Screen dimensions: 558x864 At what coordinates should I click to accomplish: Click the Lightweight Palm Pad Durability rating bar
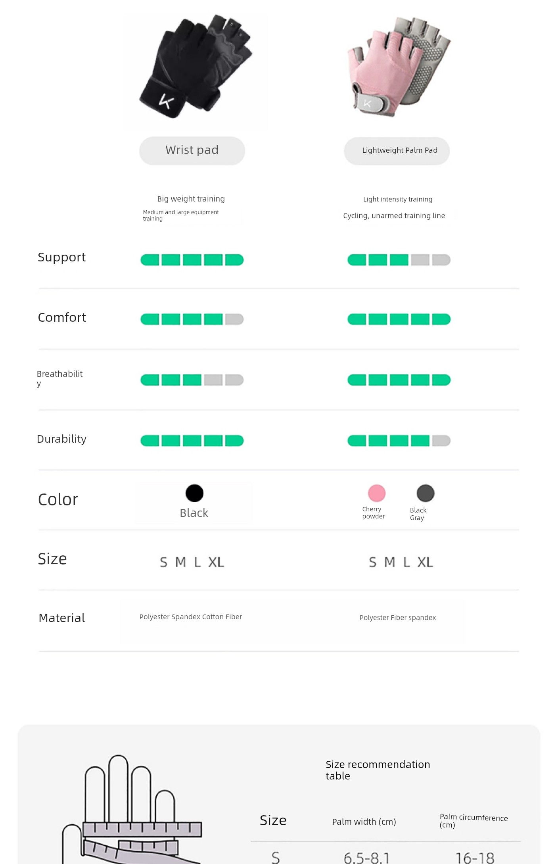click(399, 441)
